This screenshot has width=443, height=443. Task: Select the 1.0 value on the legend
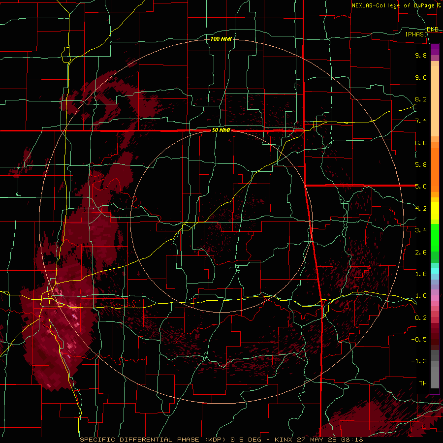(421, 296)
